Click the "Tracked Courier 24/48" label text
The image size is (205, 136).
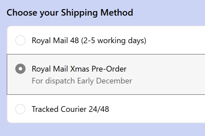coord(70,109)
